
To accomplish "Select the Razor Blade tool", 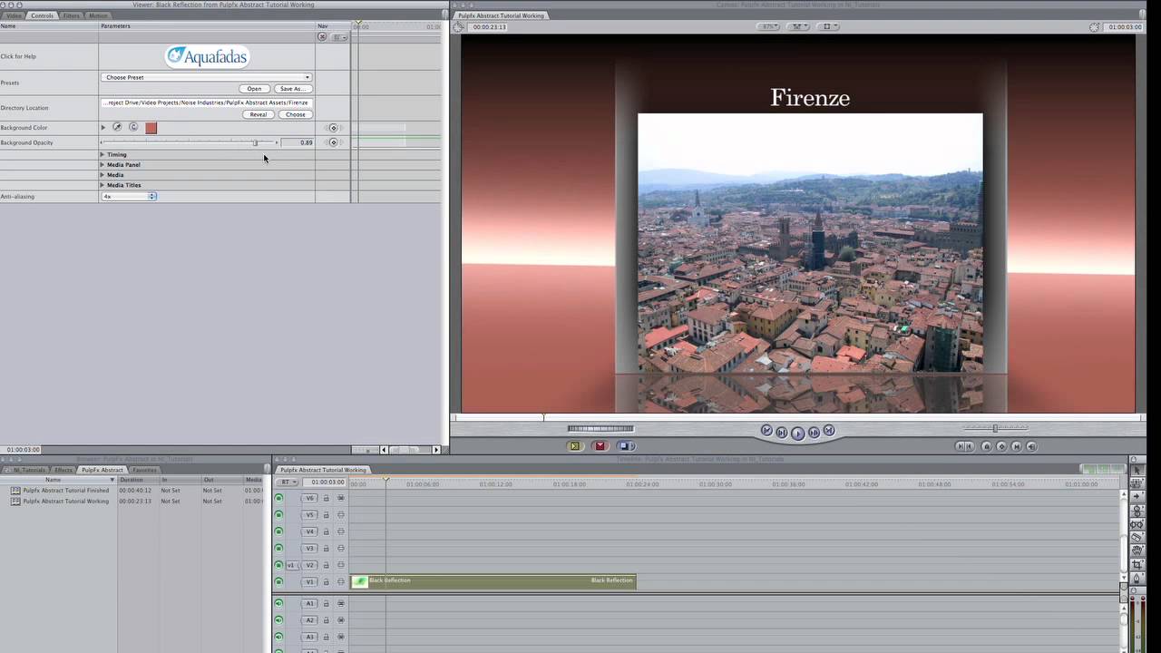I will [x=1137, y=538].
